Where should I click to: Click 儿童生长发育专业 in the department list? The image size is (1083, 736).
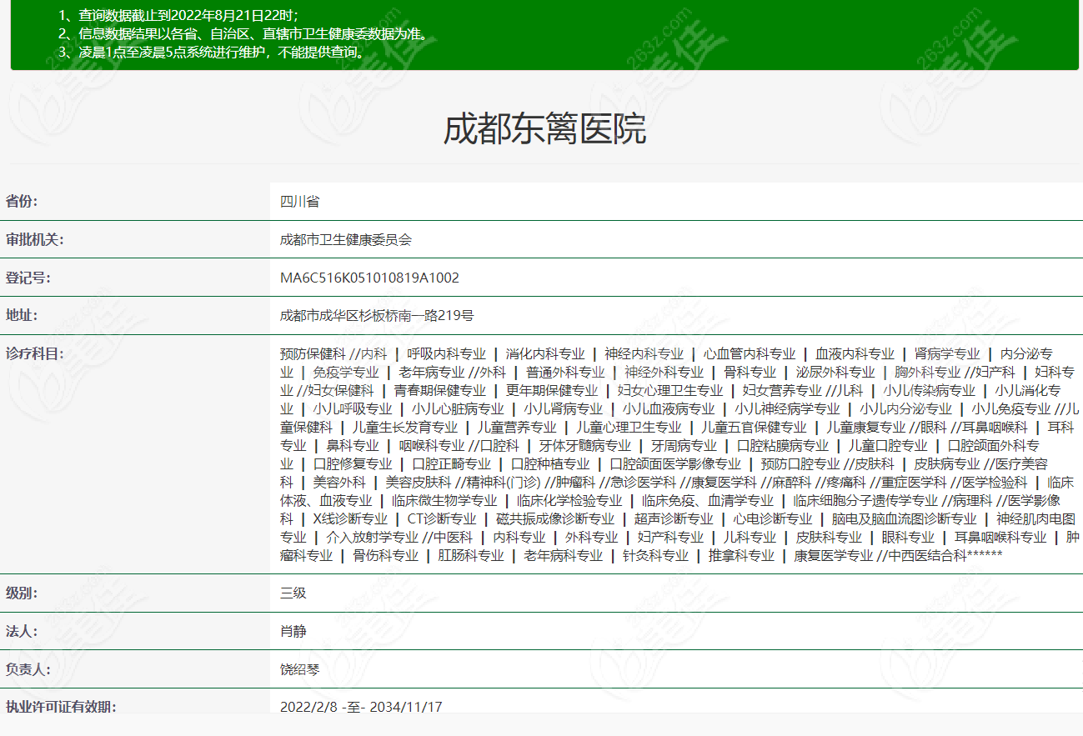coord(405,427)
